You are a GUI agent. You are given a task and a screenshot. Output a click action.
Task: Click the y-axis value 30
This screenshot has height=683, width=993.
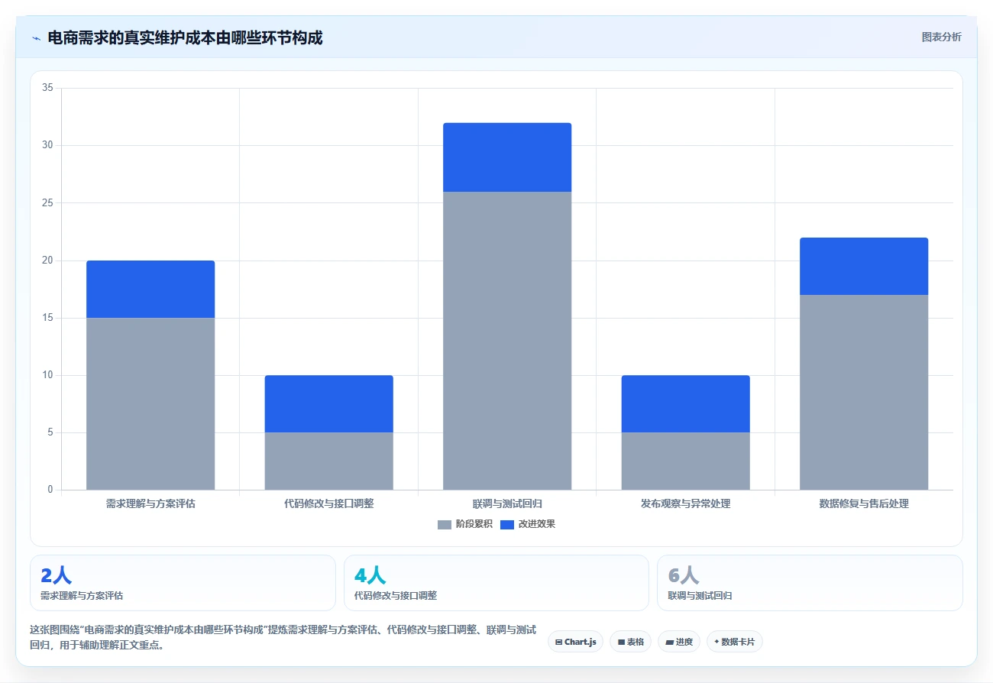point(47,145)
